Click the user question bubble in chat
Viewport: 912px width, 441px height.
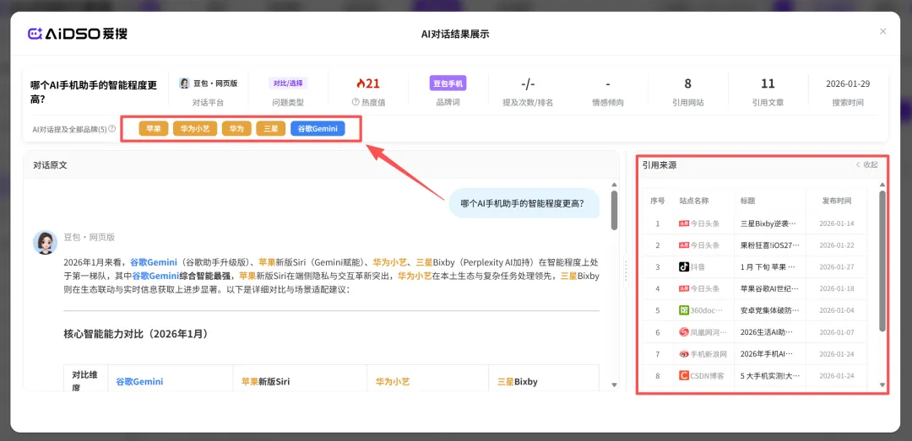click(524, 203)
